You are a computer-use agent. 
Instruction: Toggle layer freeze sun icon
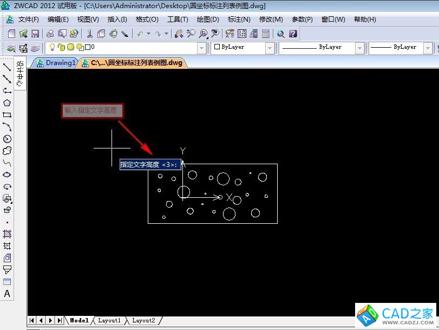click(70, 48)
